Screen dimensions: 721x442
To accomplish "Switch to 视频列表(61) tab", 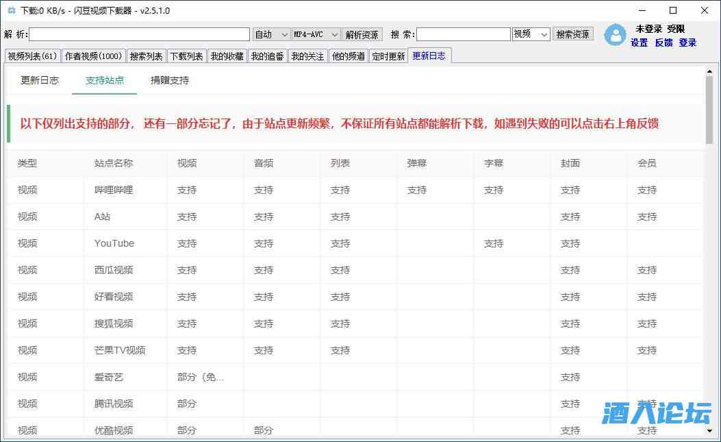I will pos(32,56).
